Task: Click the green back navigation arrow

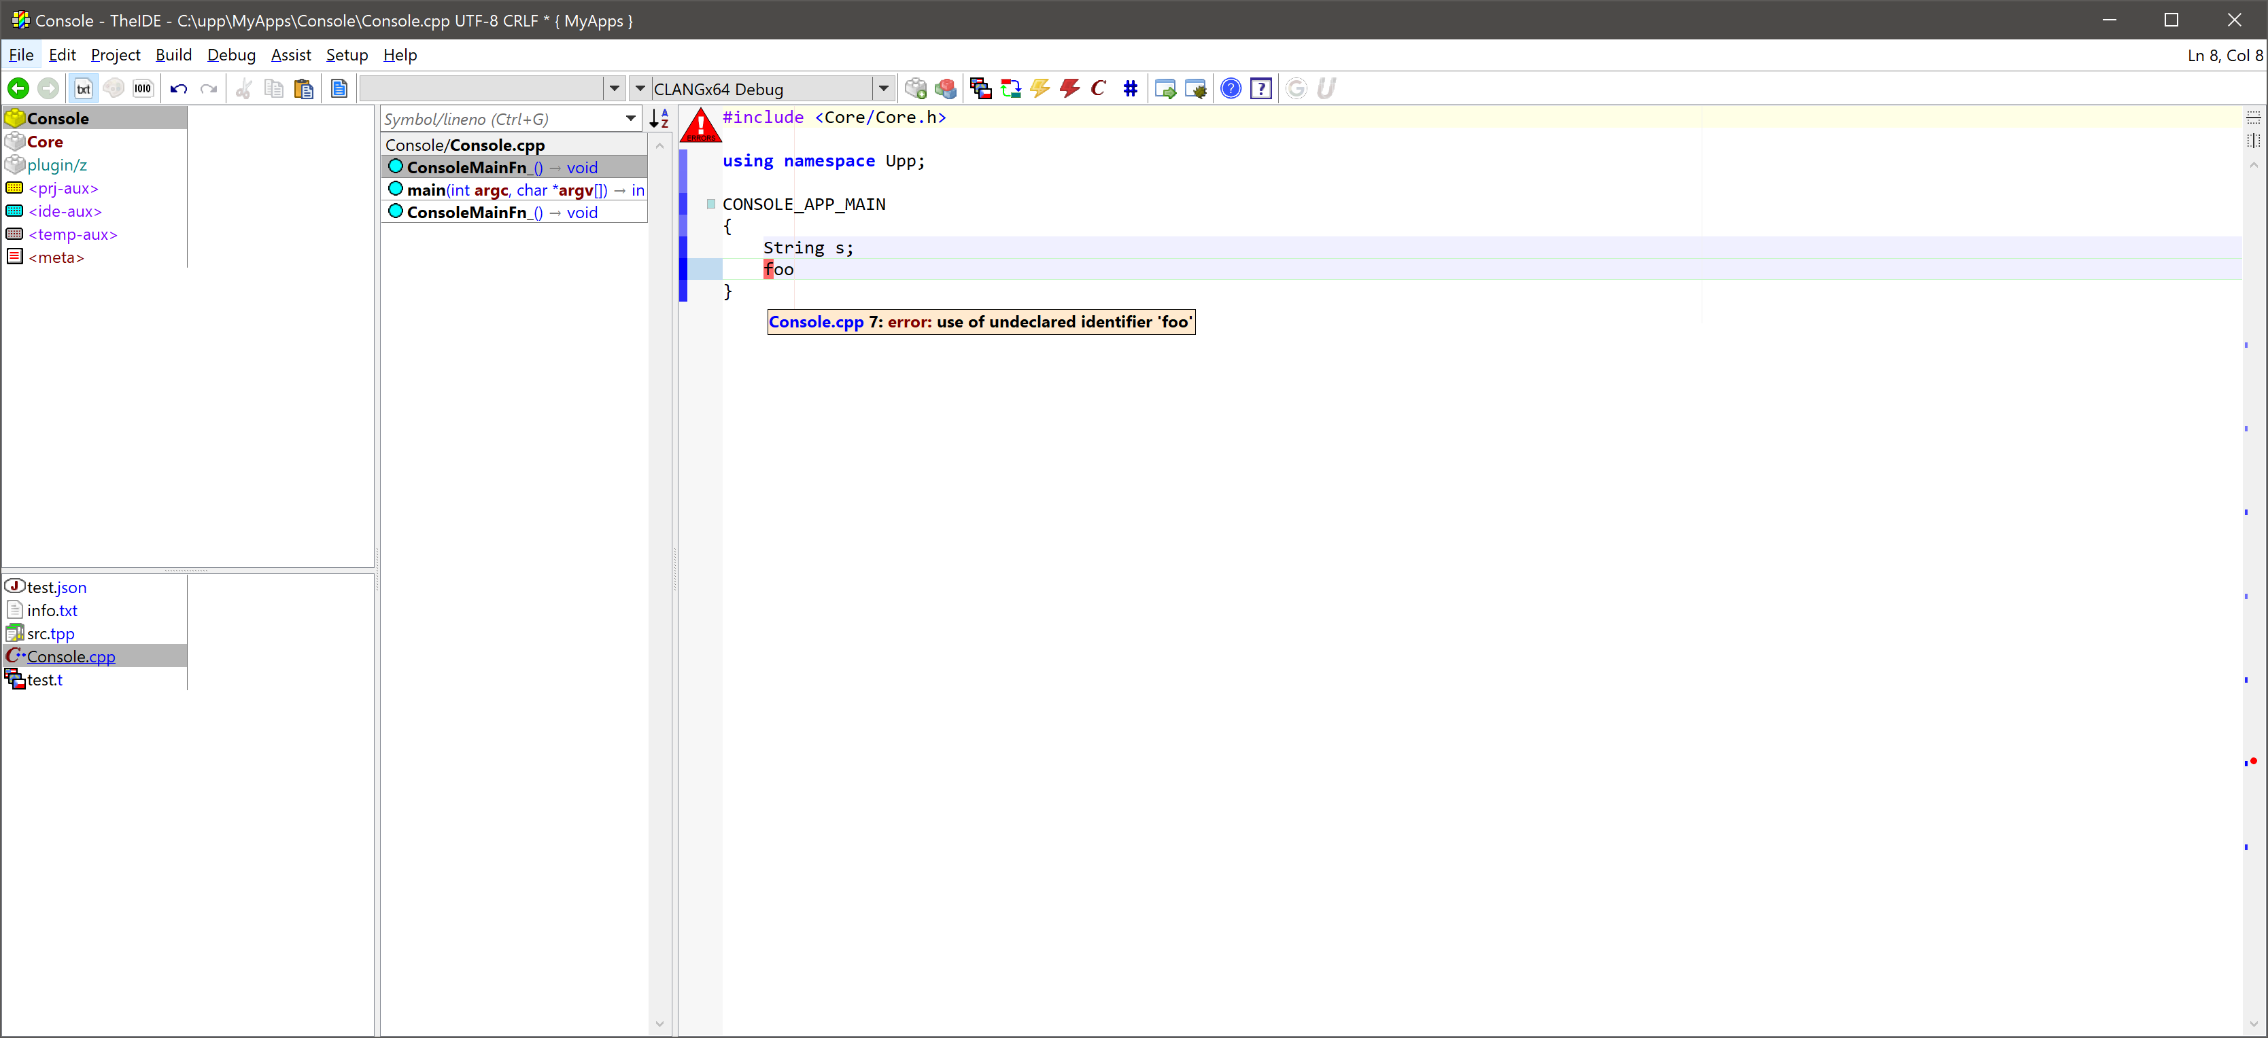Action: tap(18, 89)
